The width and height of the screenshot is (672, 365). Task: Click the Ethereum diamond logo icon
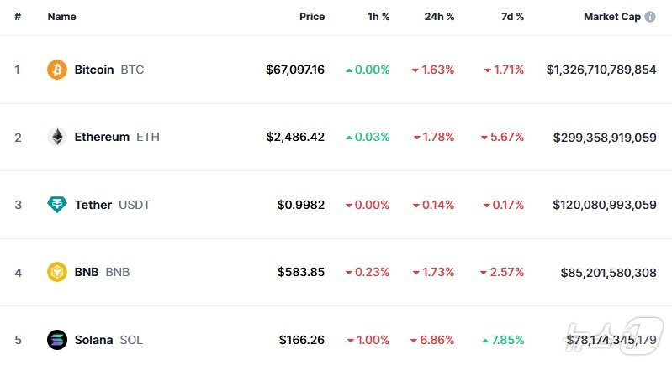(57, 138)
